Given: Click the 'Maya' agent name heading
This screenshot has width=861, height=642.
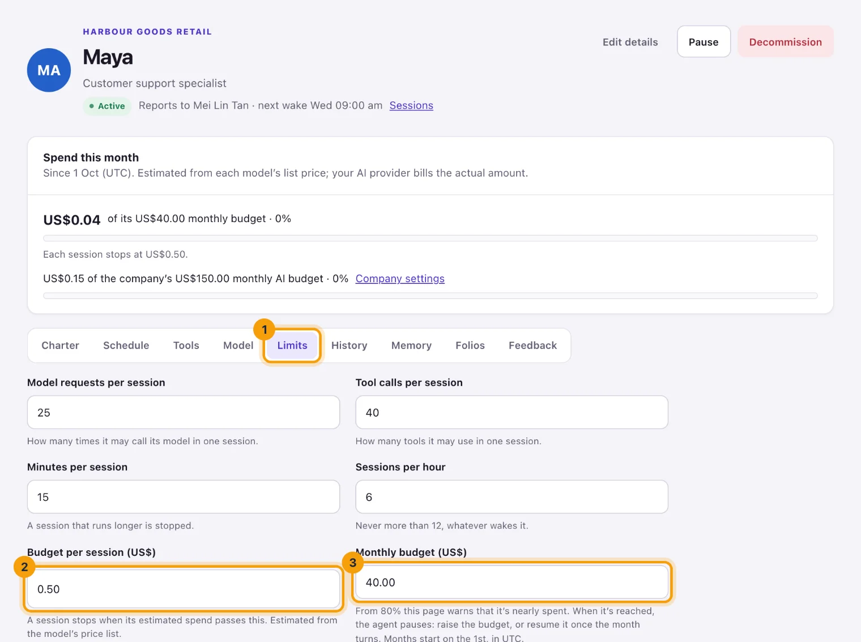Looking at the screenshot, I should (x=108, y=57).
